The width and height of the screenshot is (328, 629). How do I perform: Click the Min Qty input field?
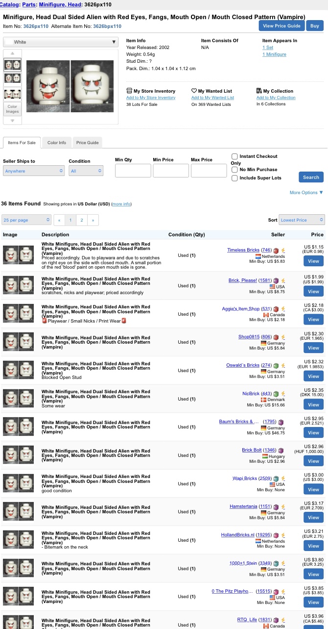tap(133, 171)
